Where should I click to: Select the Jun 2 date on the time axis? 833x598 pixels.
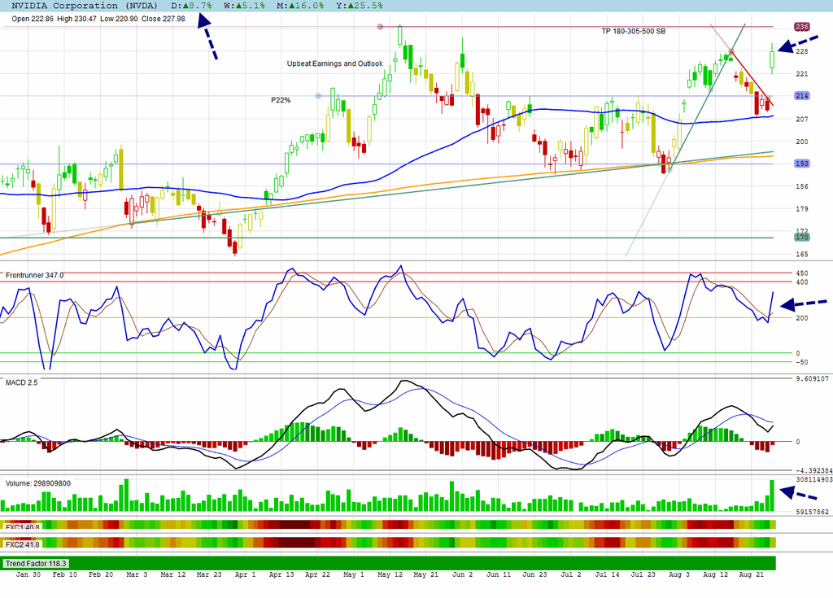462,574
